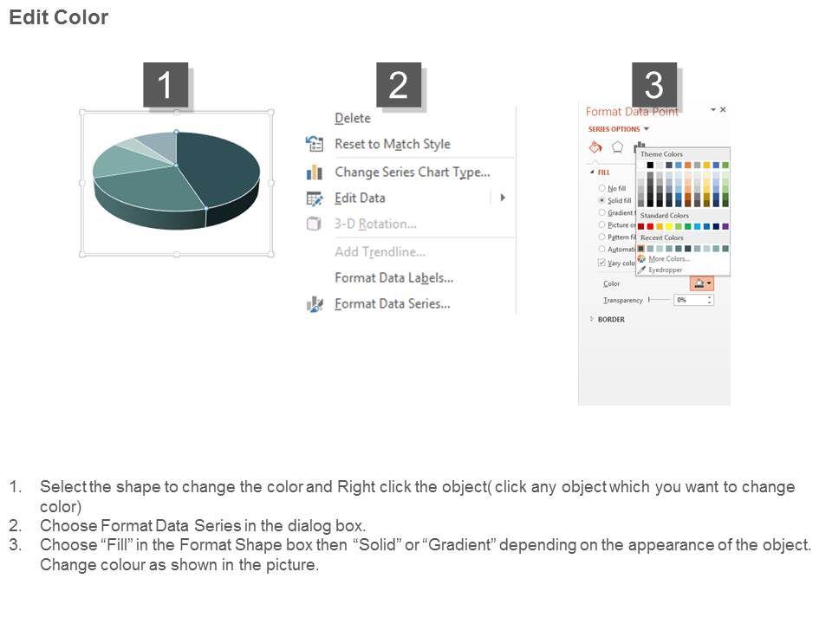Click the Reset to Match Style icon

pyautogui.click(x=314, y=144)
